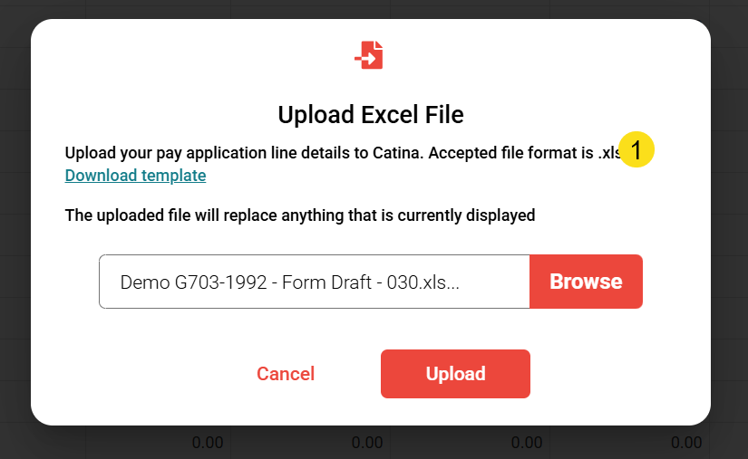Click the dimmed backdrop above the dialog
Viewport: 748px width, 459px height.
tap(374, 8)
